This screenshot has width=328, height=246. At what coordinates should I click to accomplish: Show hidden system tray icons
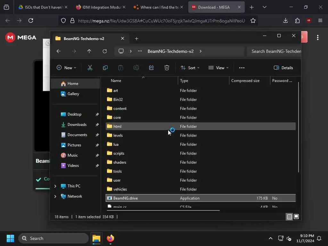pyautogui.click(x=271, y=238)
